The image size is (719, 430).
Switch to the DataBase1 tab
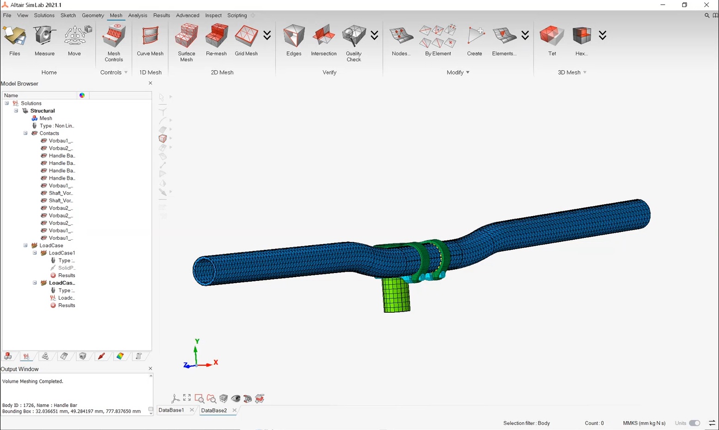click(x=171, y=410)
